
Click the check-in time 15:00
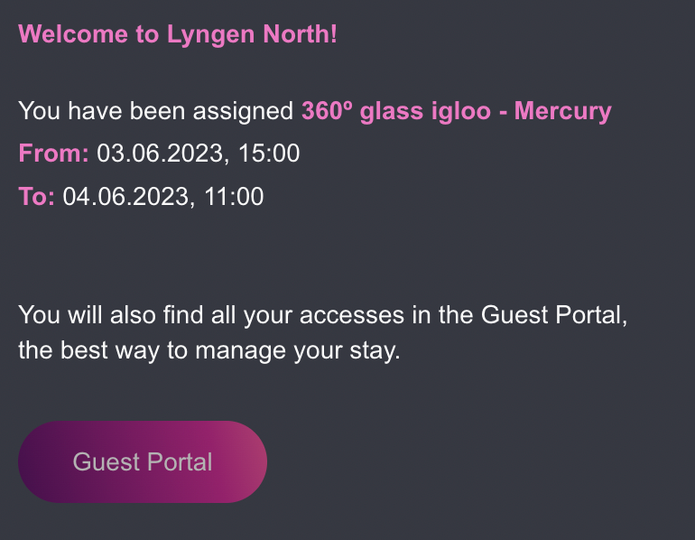[269, 154]
